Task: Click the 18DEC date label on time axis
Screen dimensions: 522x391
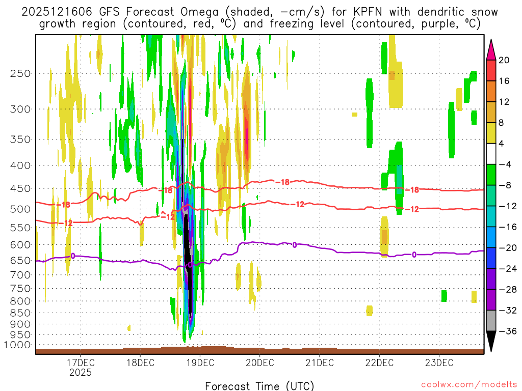Action: click(x=141, y=362)
